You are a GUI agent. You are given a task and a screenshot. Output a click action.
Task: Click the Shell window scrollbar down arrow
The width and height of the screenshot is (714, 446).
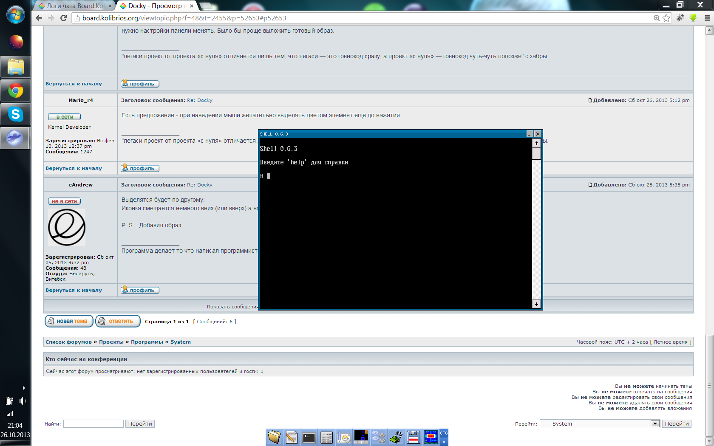tap(536, 304)
